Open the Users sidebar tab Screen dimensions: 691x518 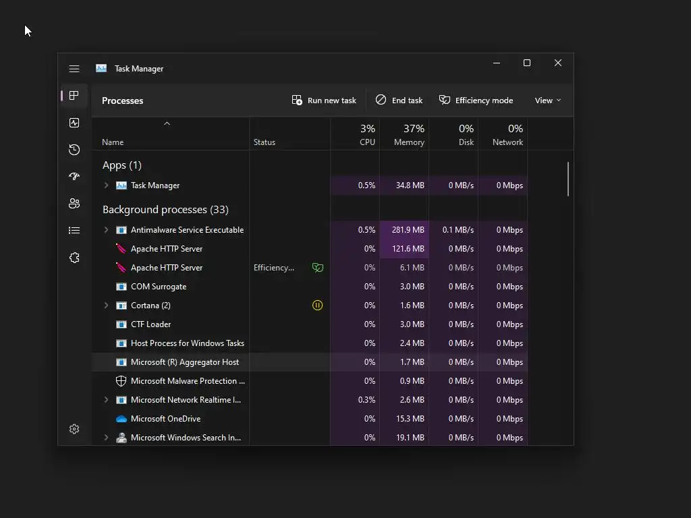point(74,204)
